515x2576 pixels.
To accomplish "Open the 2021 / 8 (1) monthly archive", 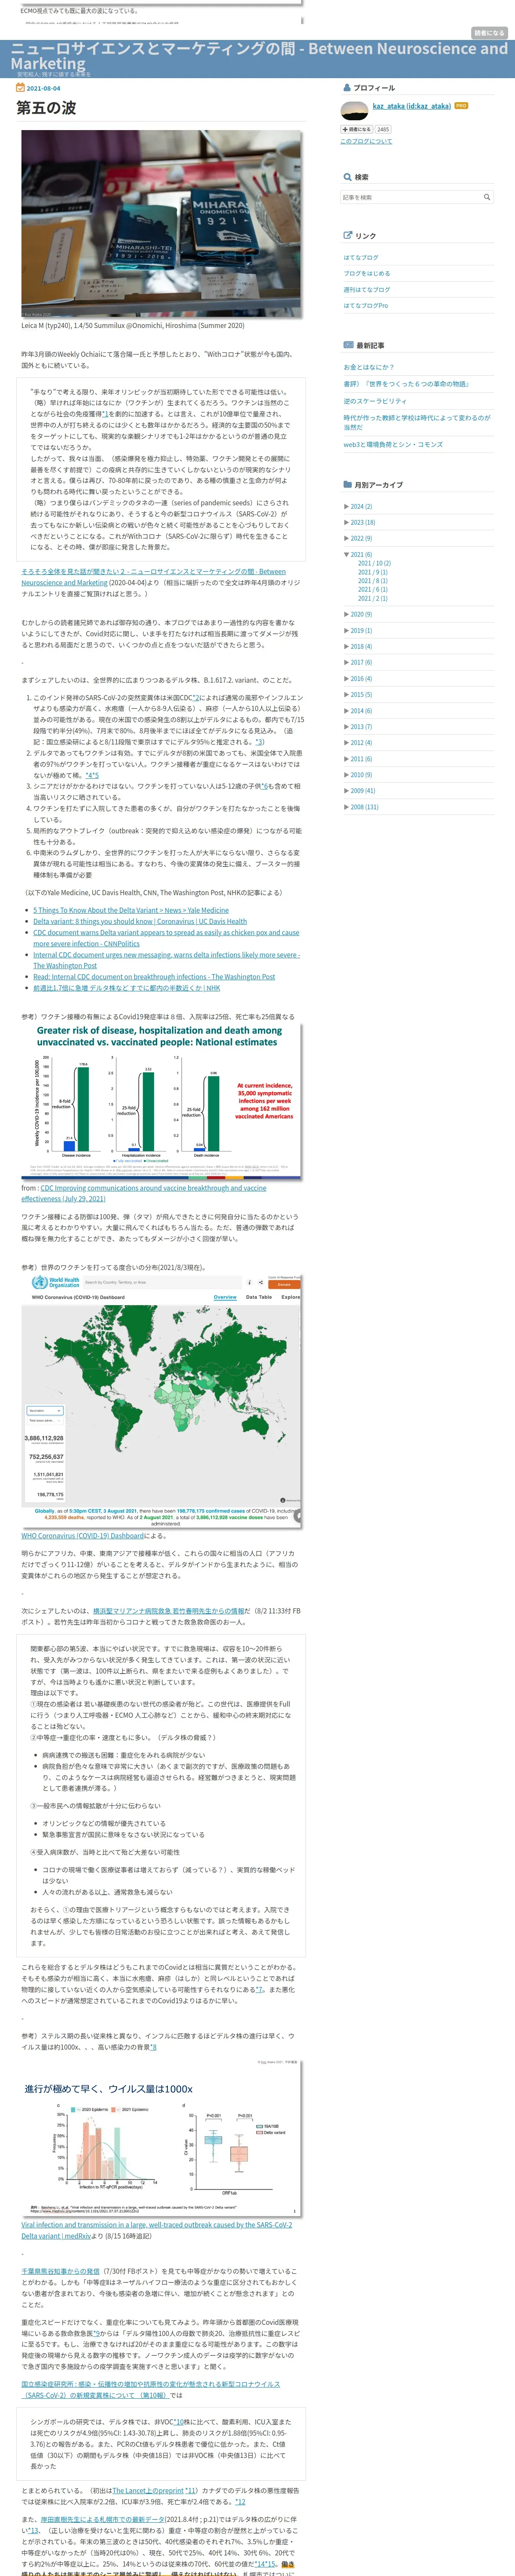I will coord(373,581).
